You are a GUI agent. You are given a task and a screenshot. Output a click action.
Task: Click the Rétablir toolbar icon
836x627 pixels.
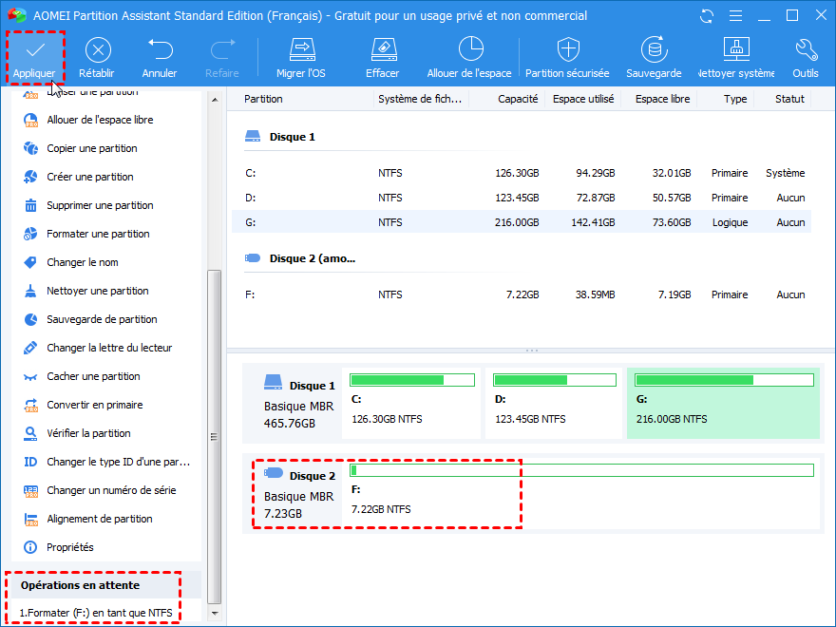[98, 56]
